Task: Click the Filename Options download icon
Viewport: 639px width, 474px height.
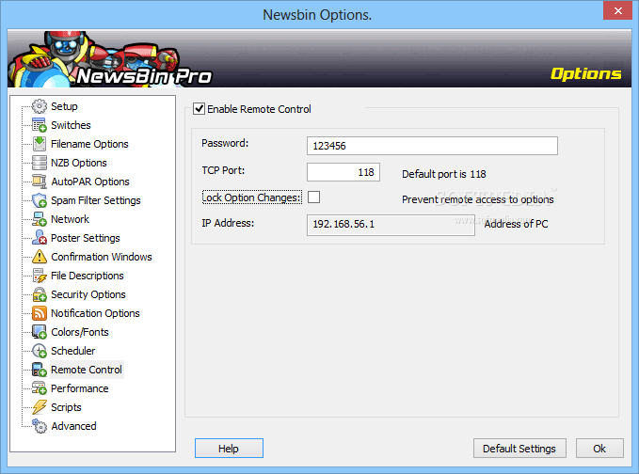Action: coord(40,144)
